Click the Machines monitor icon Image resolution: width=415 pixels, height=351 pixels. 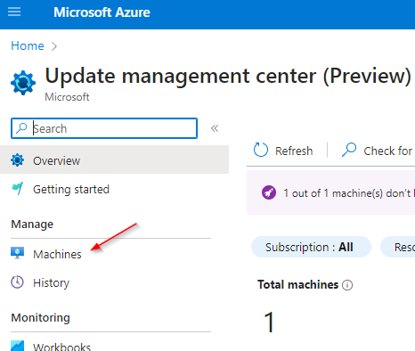click(17, 253)
